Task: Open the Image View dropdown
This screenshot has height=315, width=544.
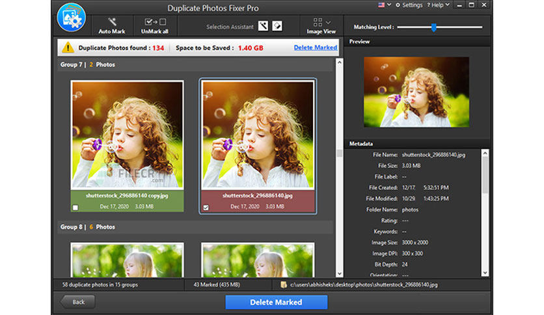Action: 321,25
